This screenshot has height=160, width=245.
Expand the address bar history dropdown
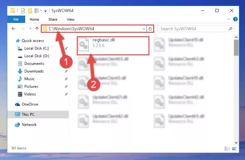144,29
